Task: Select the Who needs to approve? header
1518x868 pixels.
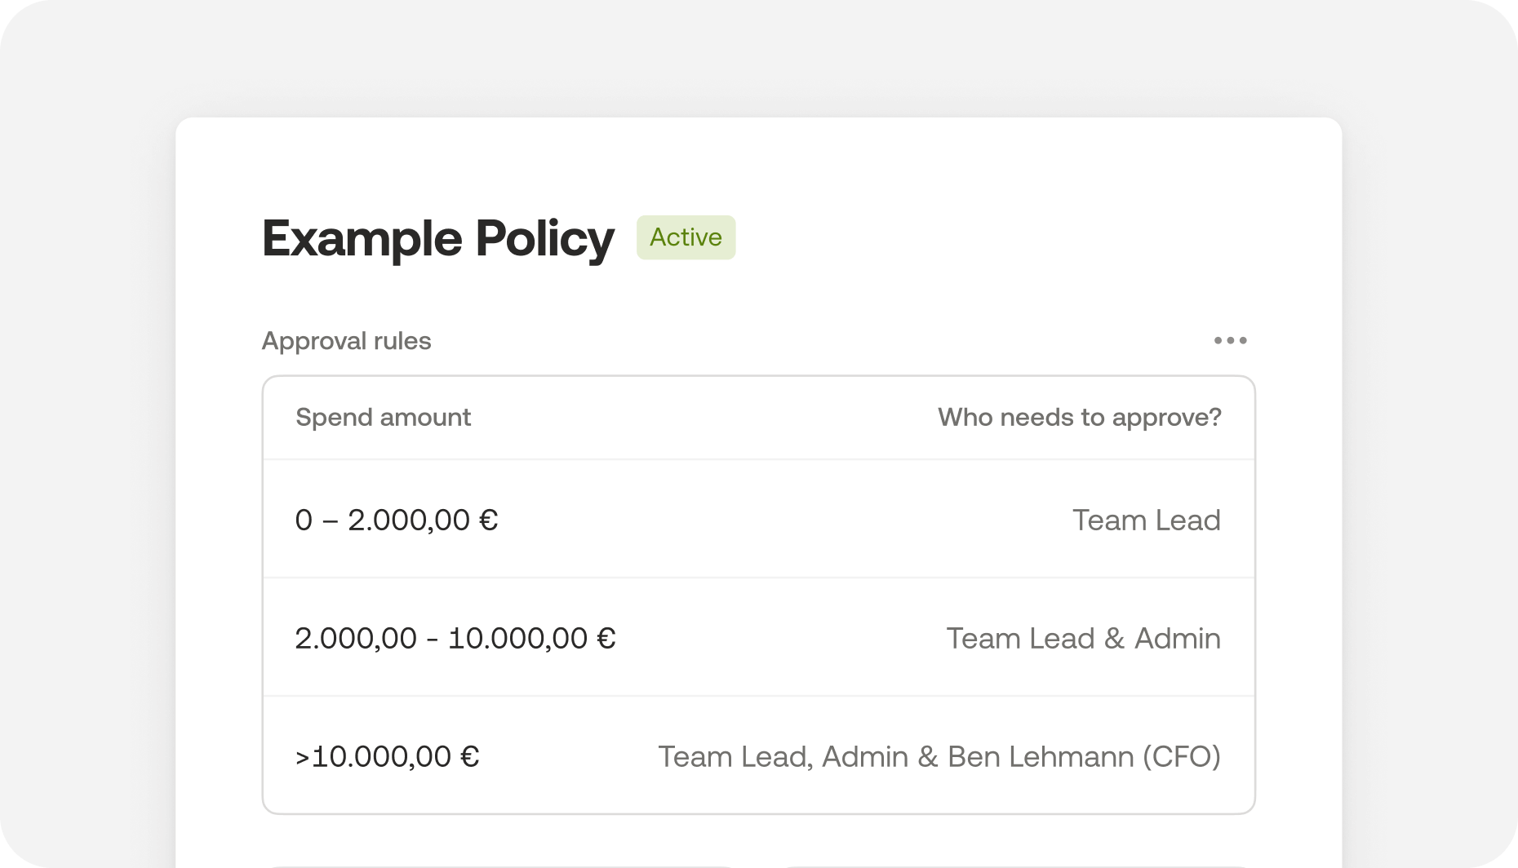Action: click(x=1079, y=418)
